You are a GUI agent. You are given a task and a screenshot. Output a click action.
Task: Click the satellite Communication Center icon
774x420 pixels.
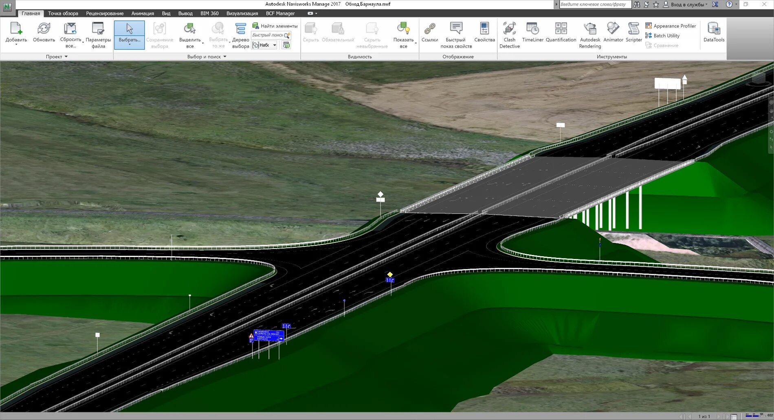646,4
